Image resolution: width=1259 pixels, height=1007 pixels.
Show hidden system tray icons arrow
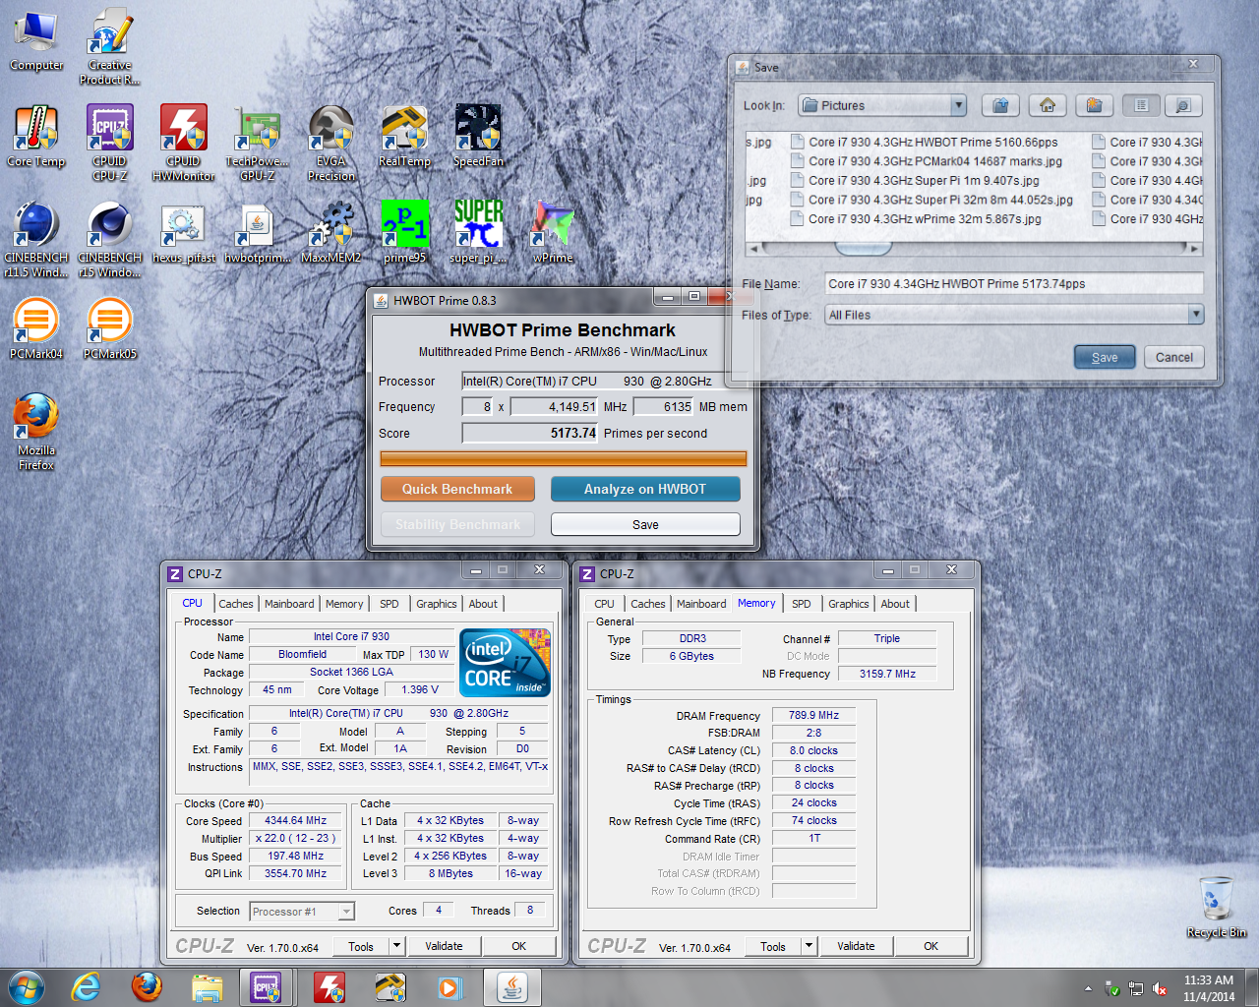pos(1088,989)
